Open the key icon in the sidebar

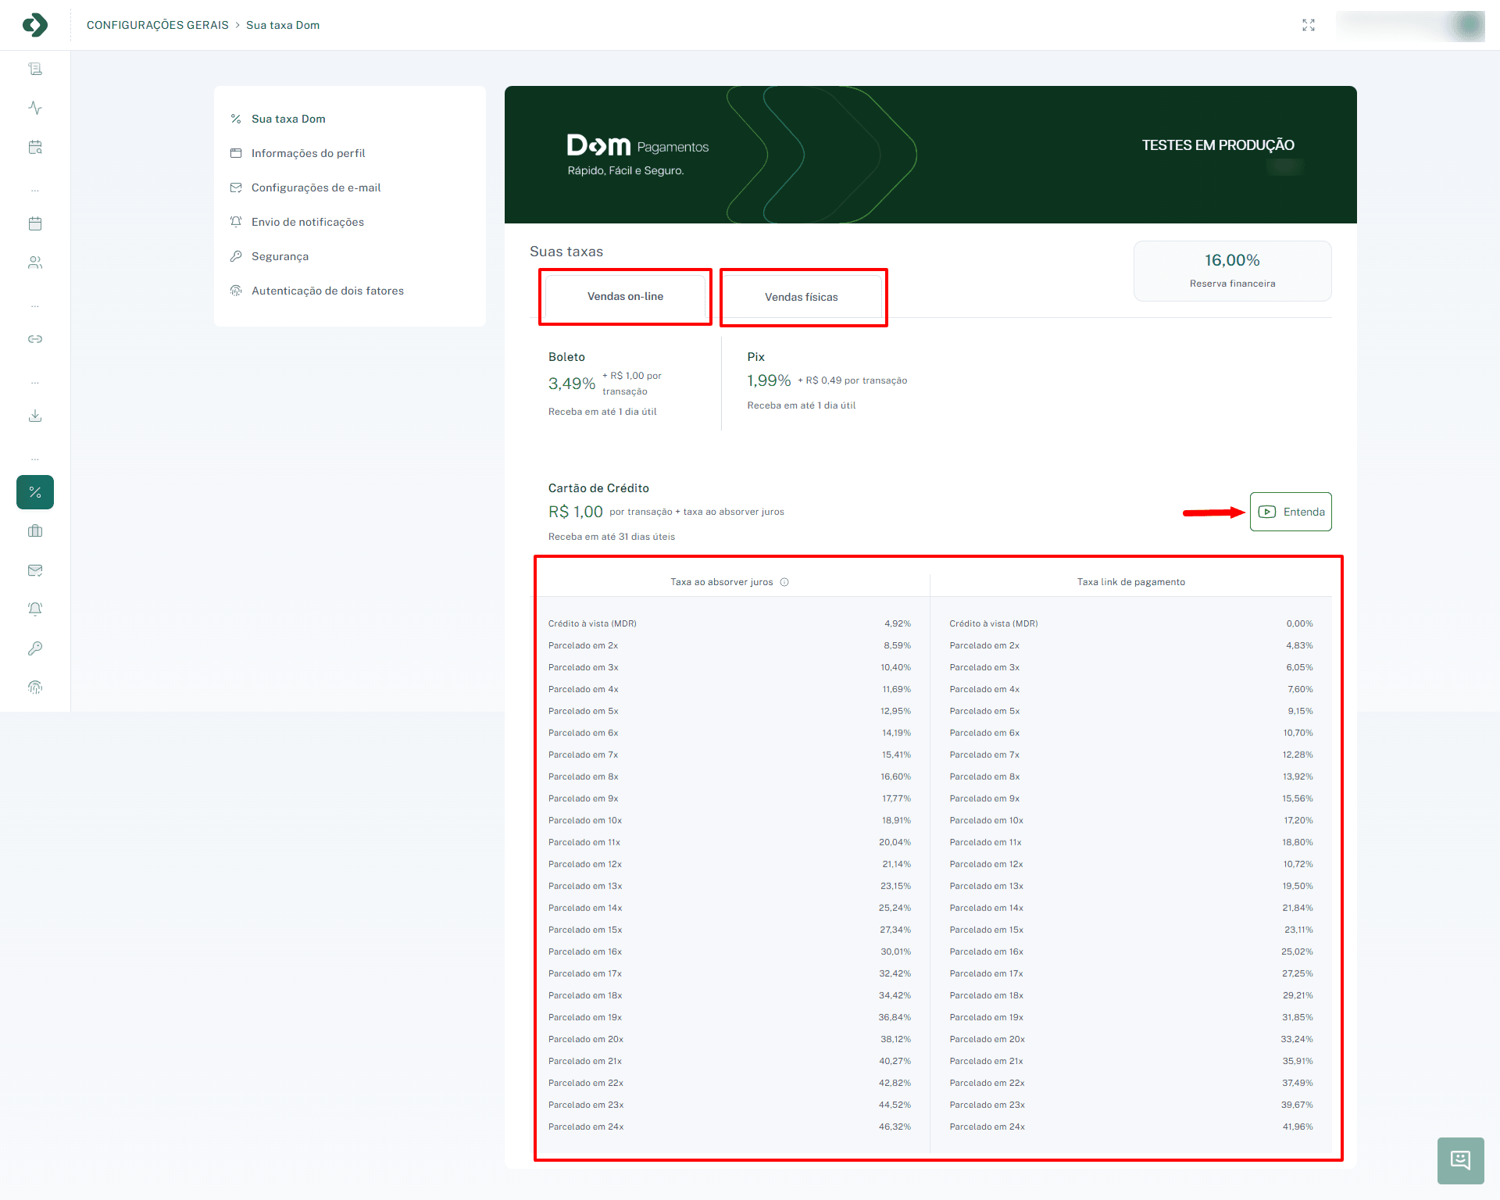[x=34, y=648]
